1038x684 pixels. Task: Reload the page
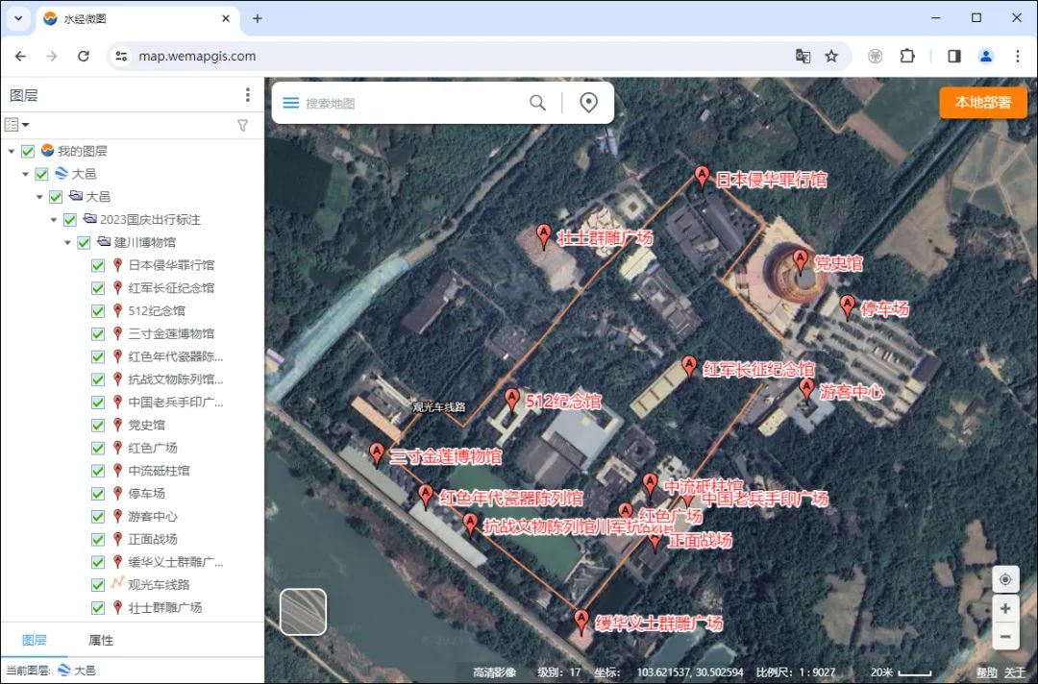pyautogui.click(x=84, y=57)
